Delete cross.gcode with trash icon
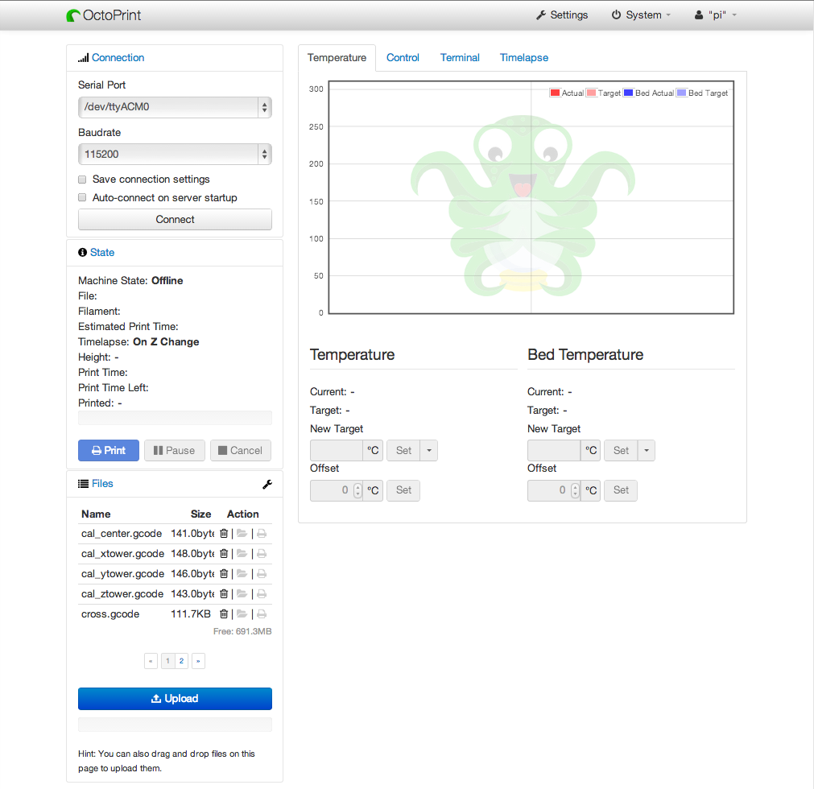814x789 pixels. click(224, 613)
